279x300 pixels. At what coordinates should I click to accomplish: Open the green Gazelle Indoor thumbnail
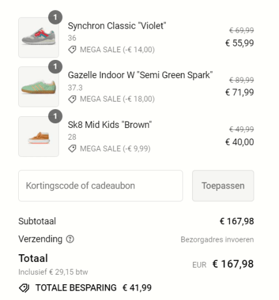click(x=39, y=87)
